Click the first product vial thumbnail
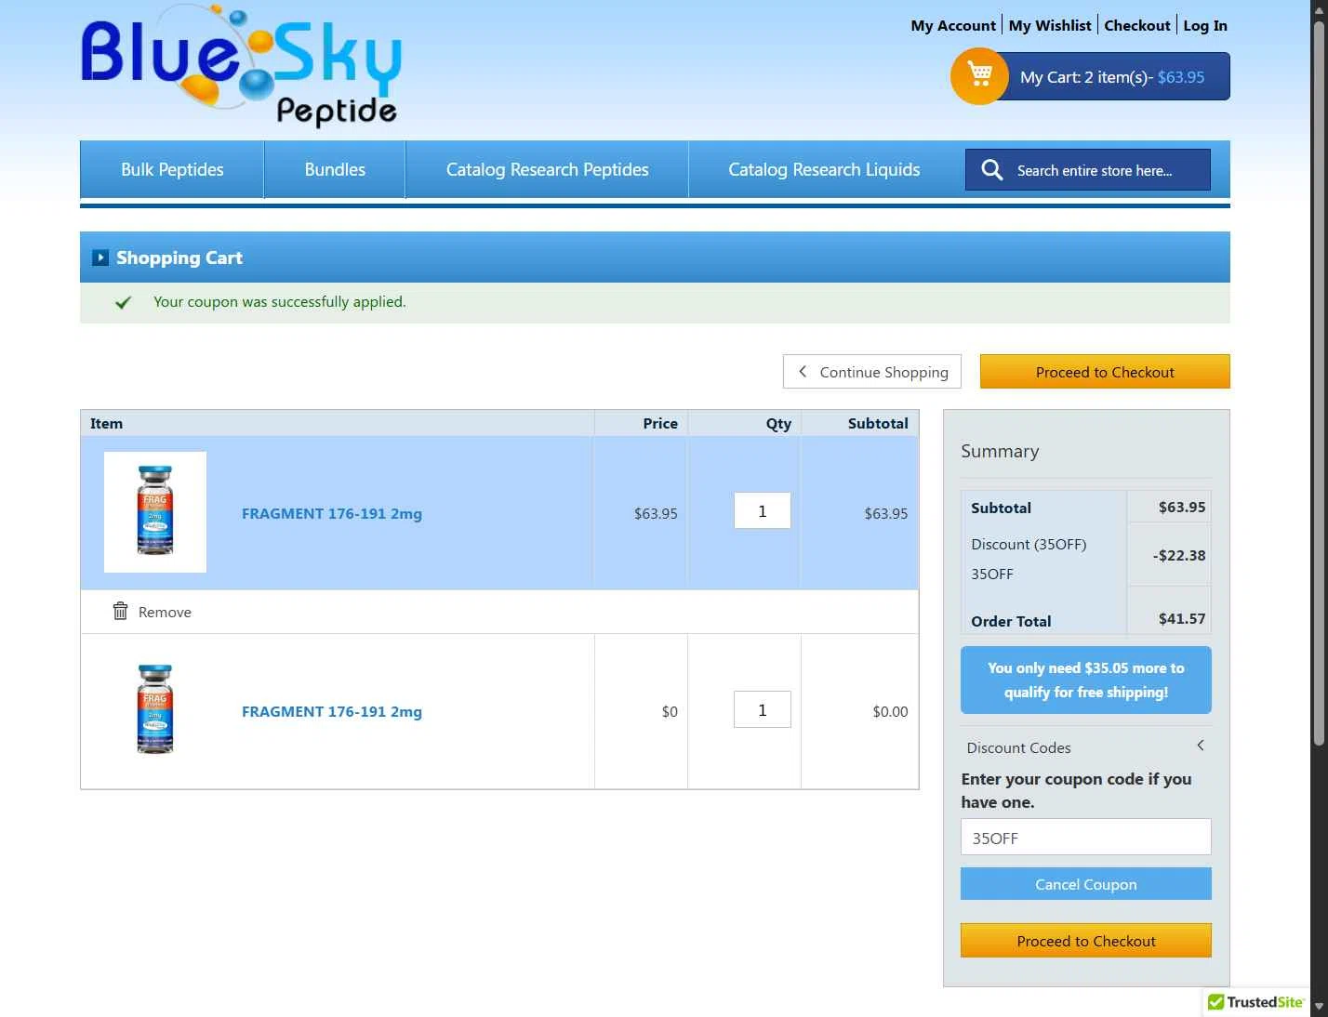1328x1017 pixels. [155, 512]
